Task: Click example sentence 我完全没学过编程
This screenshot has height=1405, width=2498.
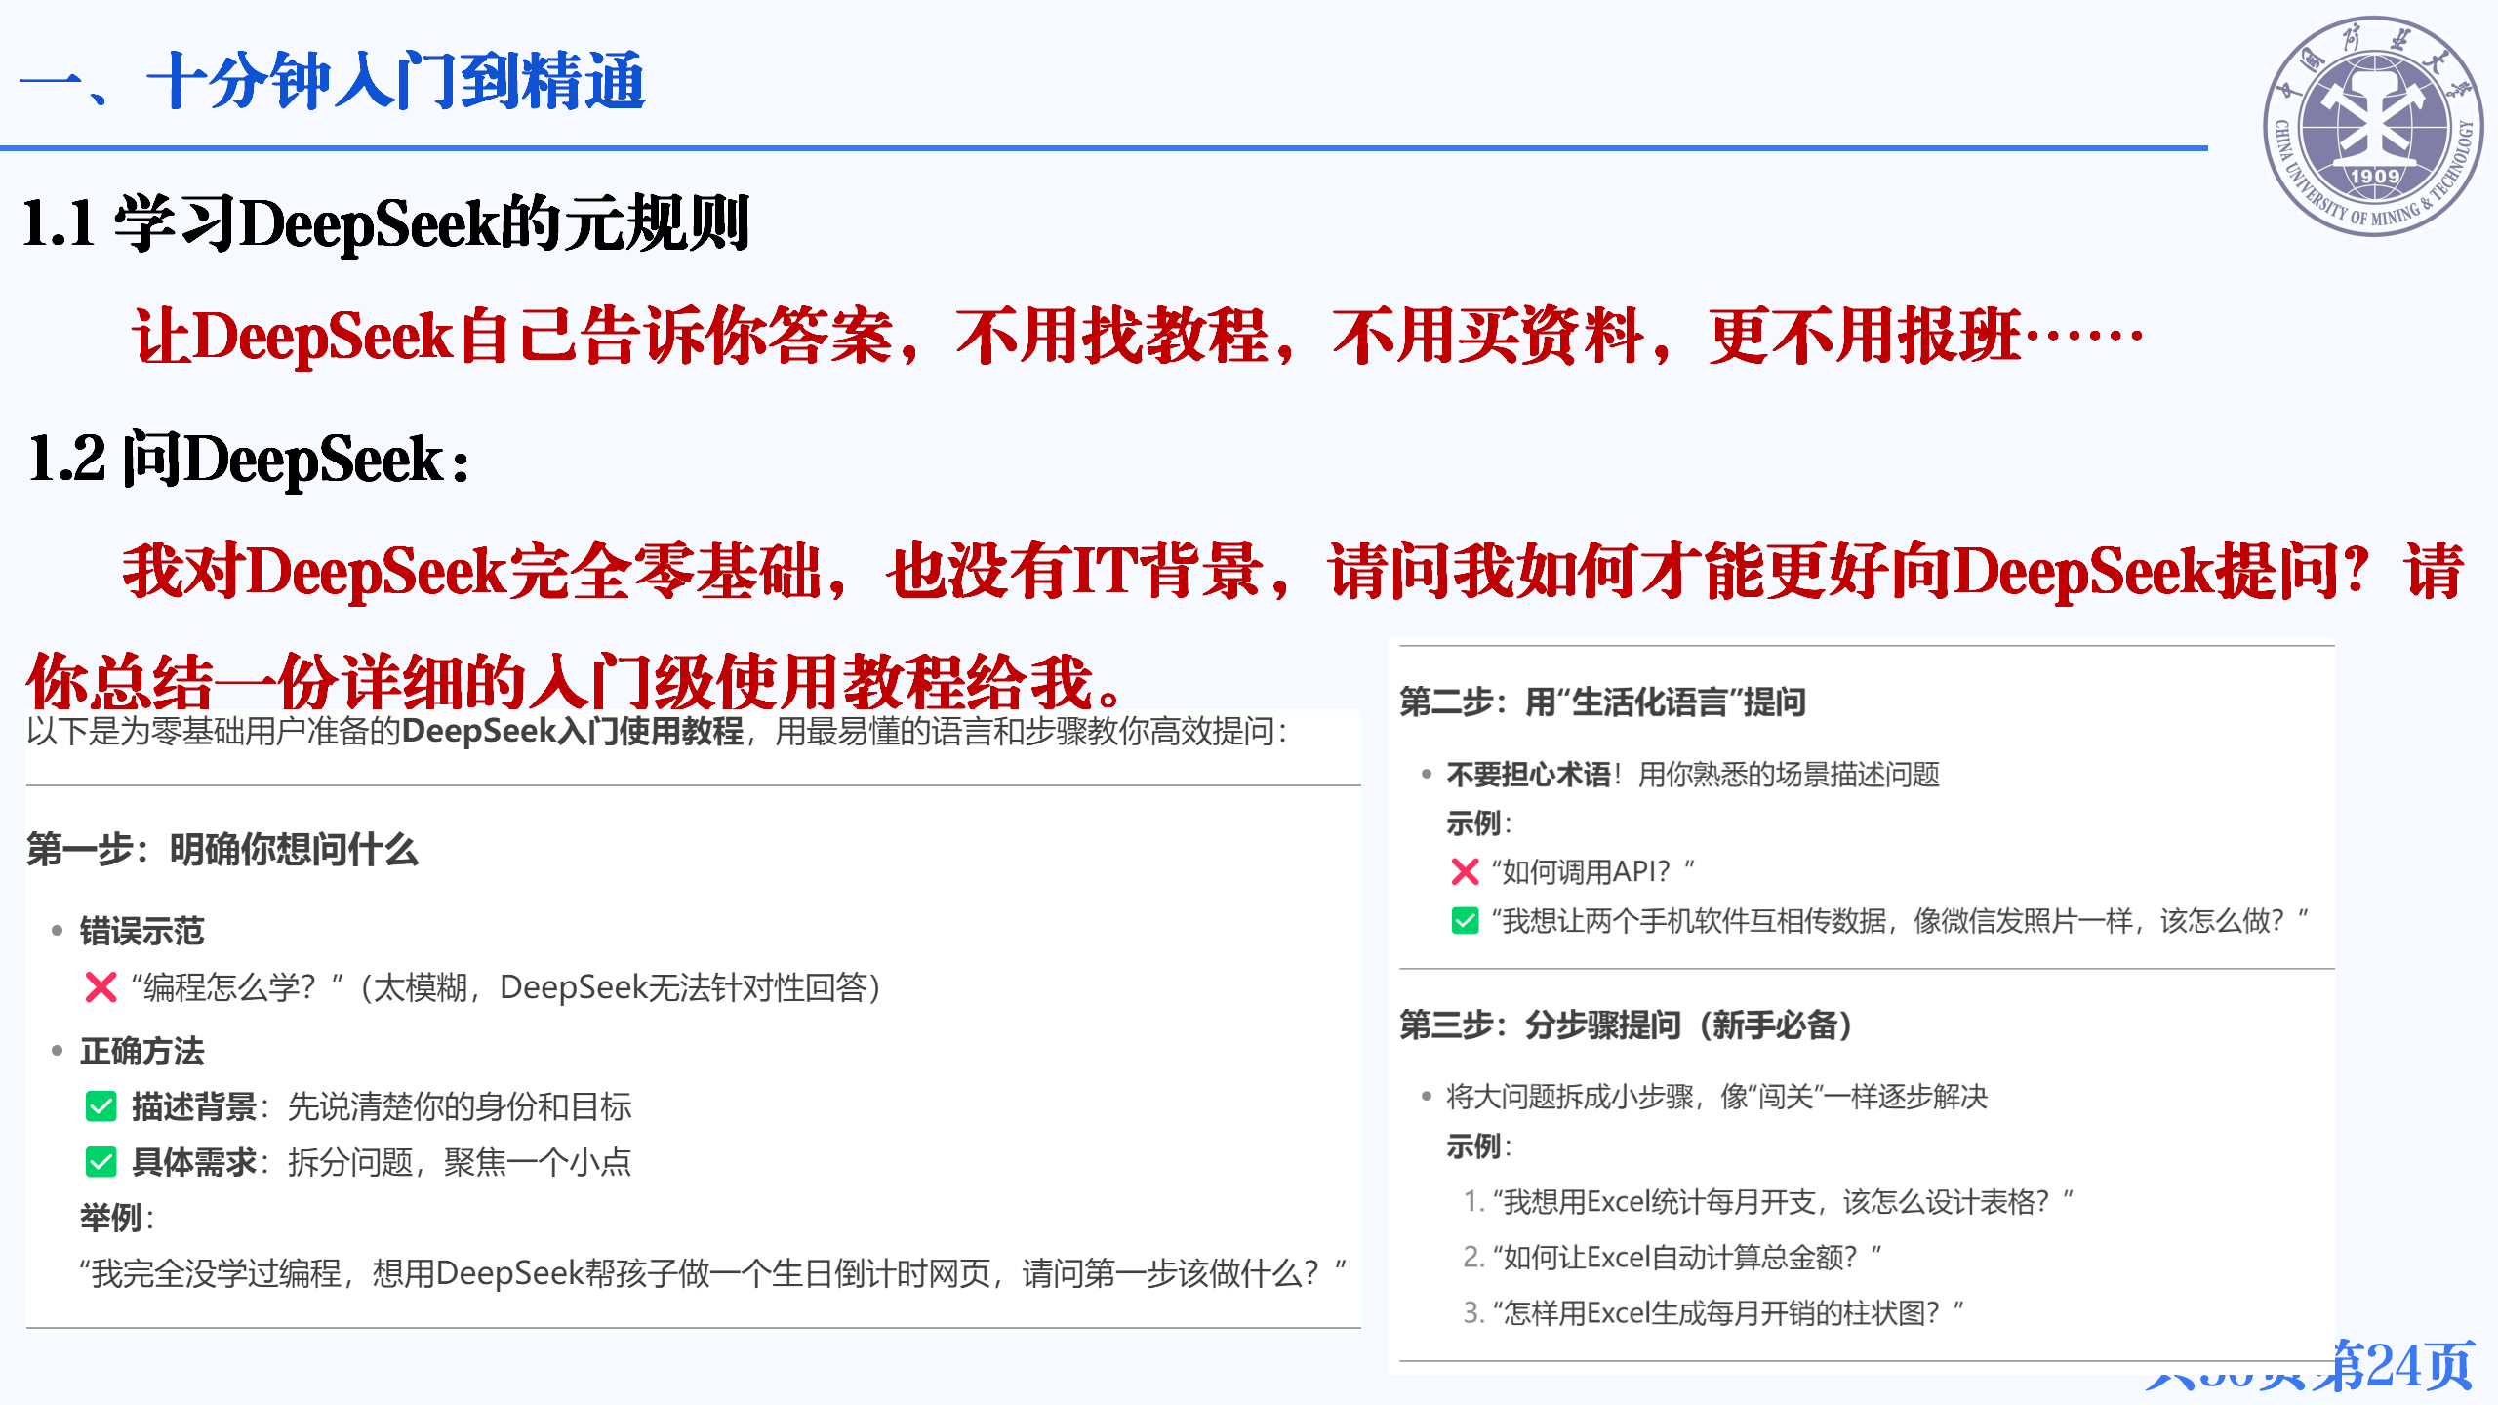Action: click(x=712, y=1273)
